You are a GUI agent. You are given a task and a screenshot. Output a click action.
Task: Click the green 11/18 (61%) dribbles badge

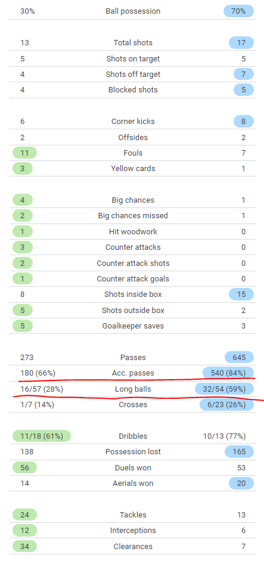(x=42, y=436)
